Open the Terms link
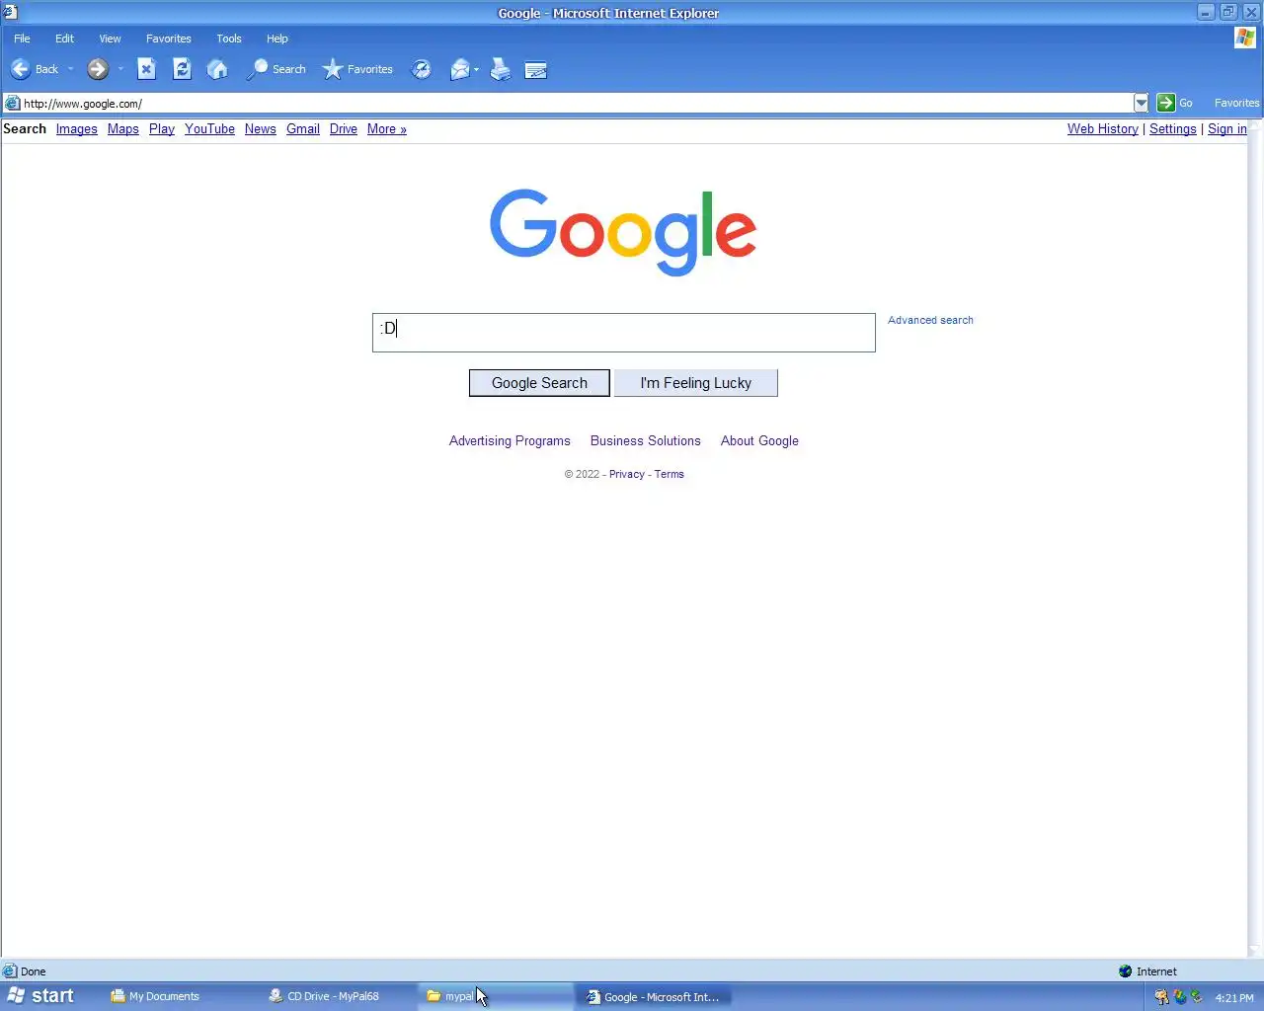 click(x=670, y=474)
